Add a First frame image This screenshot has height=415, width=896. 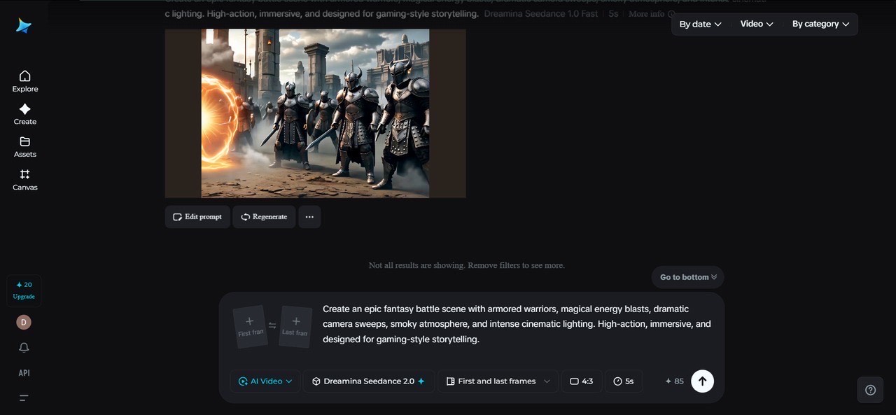pos(250,325)
